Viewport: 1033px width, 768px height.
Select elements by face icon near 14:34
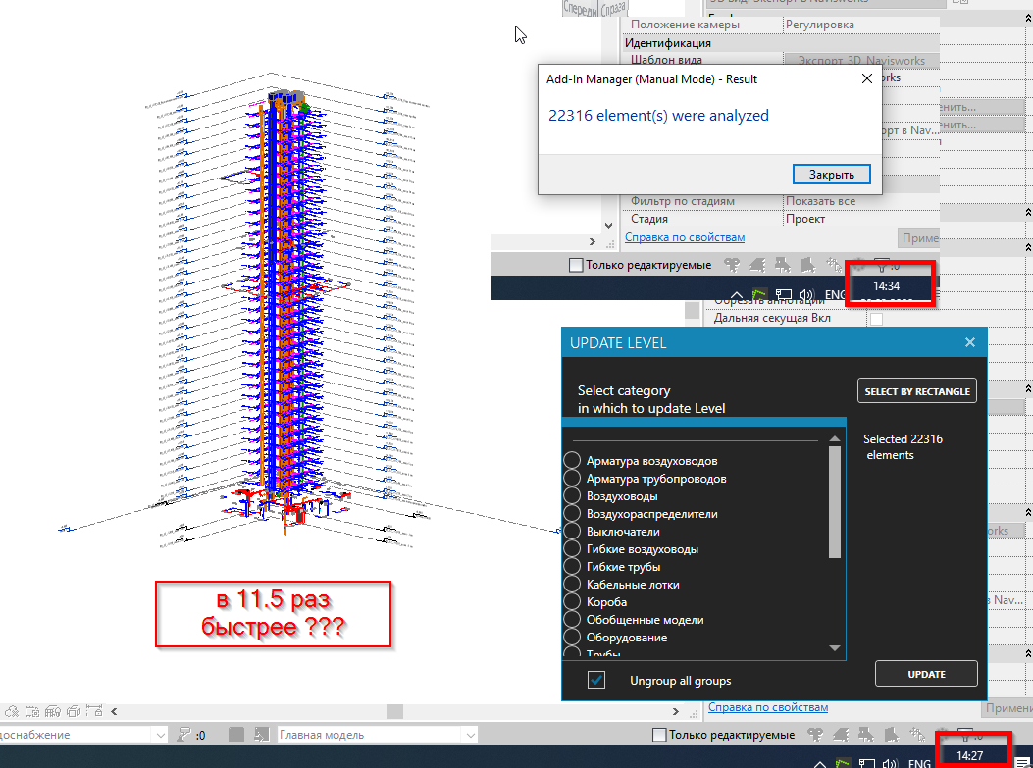tap(808, 265)
